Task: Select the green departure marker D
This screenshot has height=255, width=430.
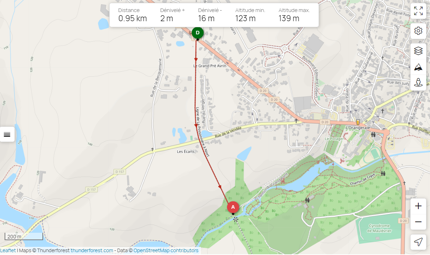Action: pyautogui.click(x=198, y=33)
